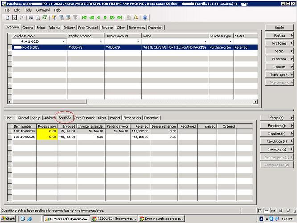Click the greyed remove filter funnel icon
This screenshot has width=297, height=223.
pyautogui.click(x=75, y=18)
